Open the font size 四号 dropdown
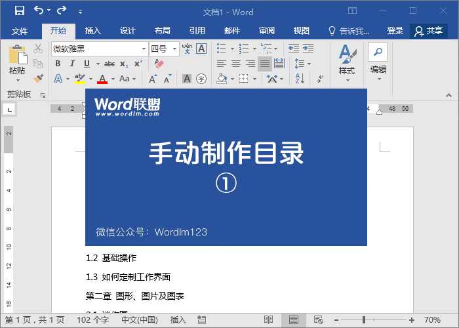The image size is (459, 328). coord(174,49)
